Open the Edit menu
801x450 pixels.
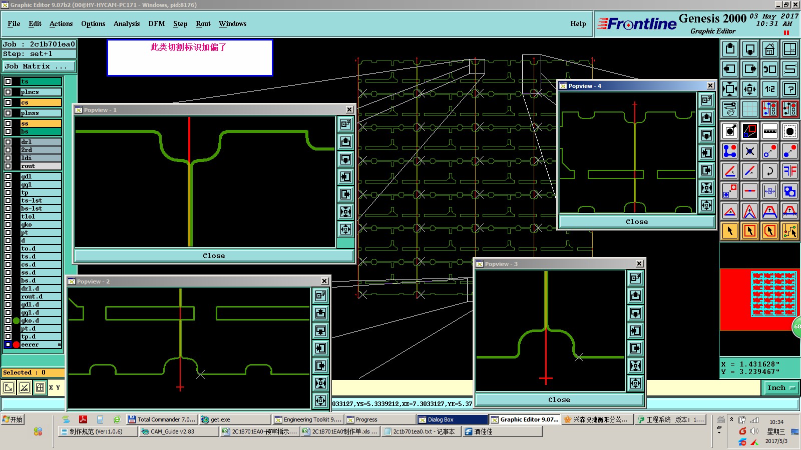pyautogui.click(x=35, y=23)
